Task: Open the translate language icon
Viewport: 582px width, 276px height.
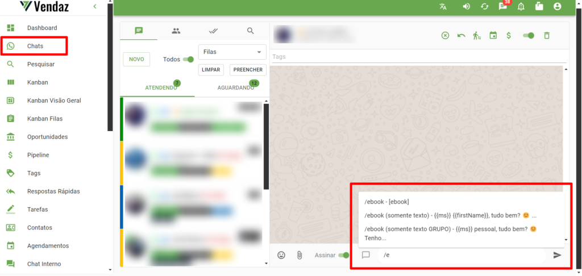Action: pyautogui.click(x=443, y=6)
